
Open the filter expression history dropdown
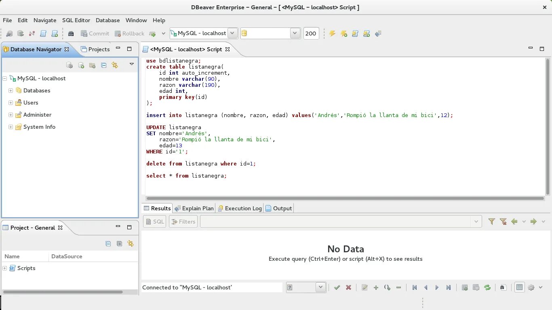[476, 222]
